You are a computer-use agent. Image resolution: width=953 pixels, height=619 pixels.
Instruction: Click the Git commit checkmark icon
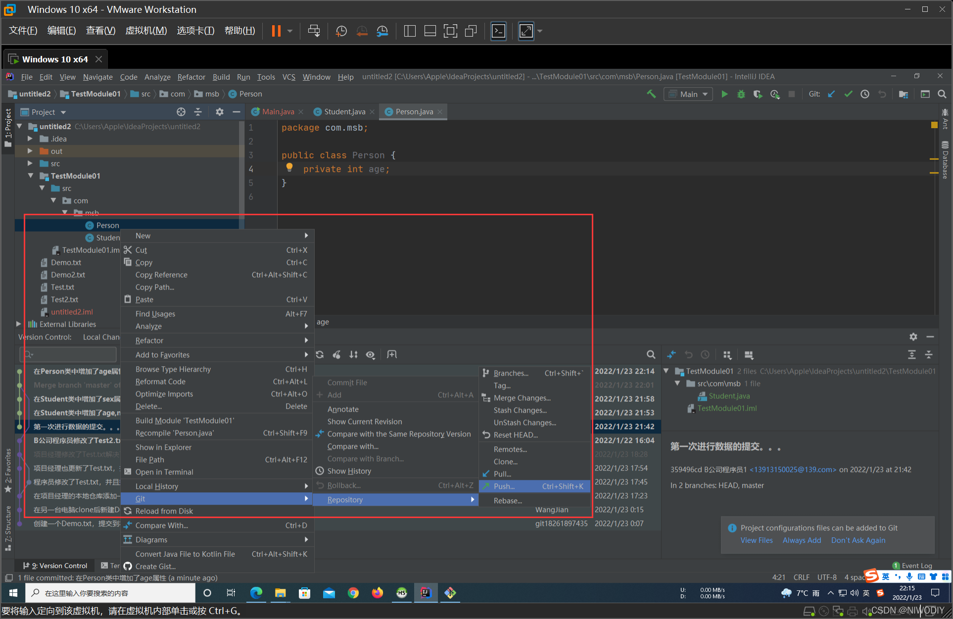pos(848,94)
